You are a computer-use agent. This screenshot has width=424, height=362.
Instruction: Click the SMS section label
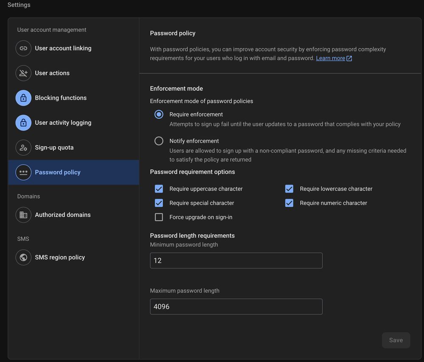point(23,239)
